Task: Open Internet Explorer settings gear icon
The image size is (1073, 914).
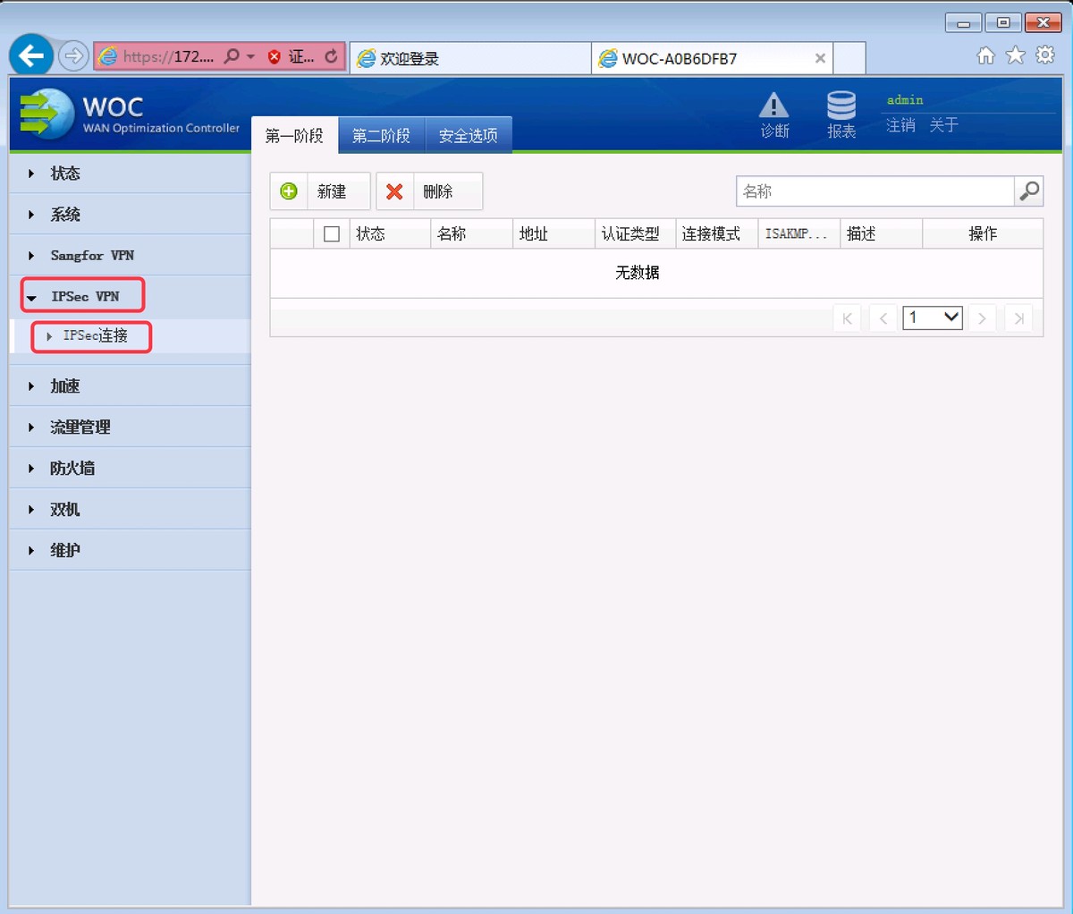Action: (x=1044, y=55)
